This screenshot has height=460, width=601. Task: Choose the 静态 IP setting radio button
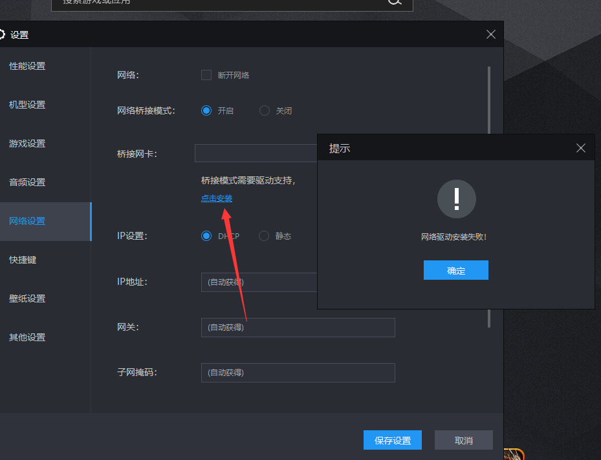(x=264, y=236)
